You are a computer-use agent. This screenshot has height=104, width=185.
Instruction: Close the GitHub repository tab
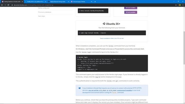click(x=68, y=2)
